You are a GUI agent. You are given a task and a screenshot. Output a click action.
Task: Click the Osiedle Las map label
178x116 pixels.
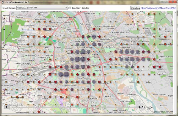coord(138,70)
